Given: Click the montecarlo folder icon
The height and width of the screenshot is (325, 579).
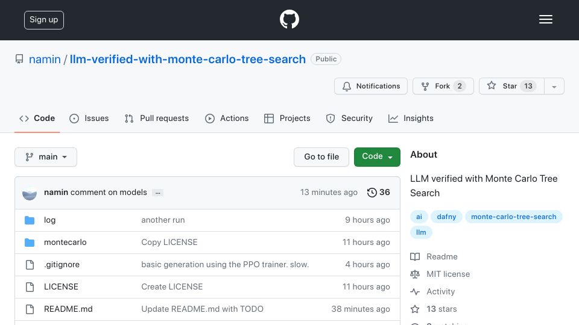Looking at the screenshot, I should (x=30, y=243).
